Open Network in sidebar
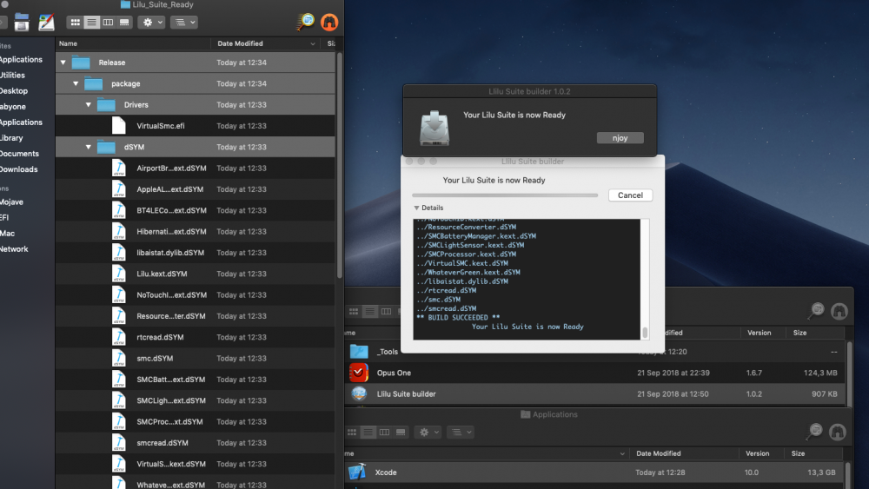Screen dimensions: 869x489 pos(14,249)
